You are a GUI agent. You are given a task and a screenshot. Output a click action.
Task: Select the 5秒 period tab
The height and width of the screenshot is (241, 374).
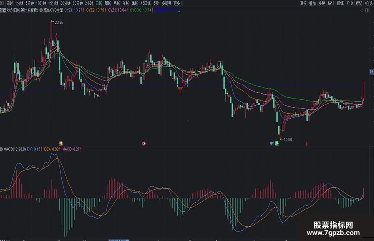(x=156, y=3)
